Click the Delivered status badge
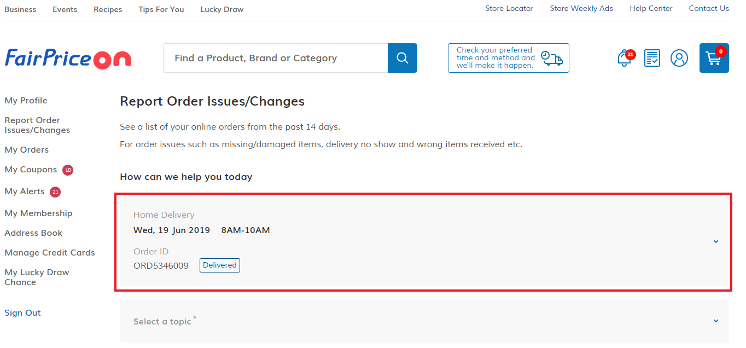This screenshot has width=746, height=348. (x=220, y=265)
